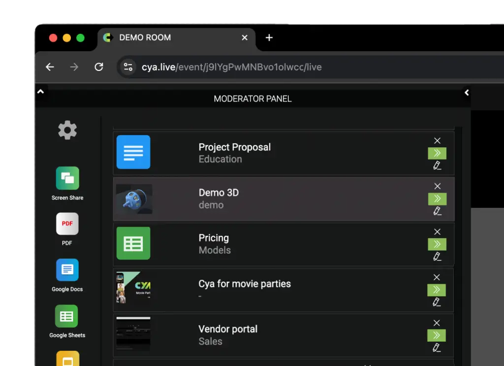Edit Cya for movie parties entry
Screen dimensions: 504x366
[436, 302]
